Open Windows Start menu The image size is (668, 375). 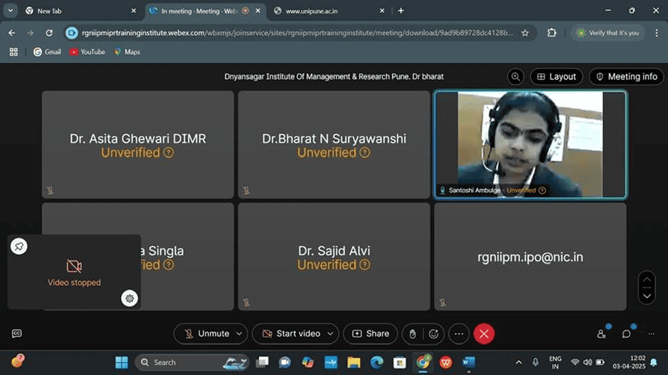tap(121, 362)
